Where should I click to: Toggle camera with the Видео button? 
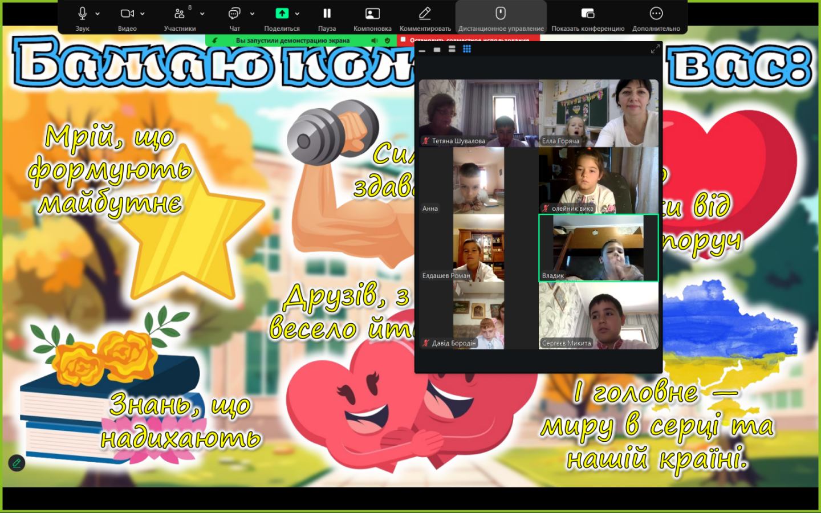127,14
